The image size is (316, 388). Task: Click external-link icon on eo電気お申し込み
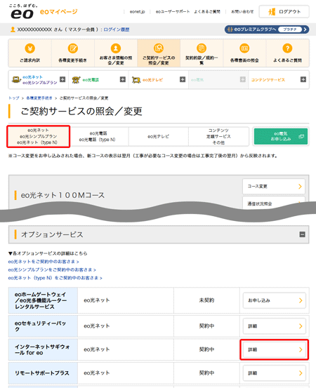coord(301,136)
